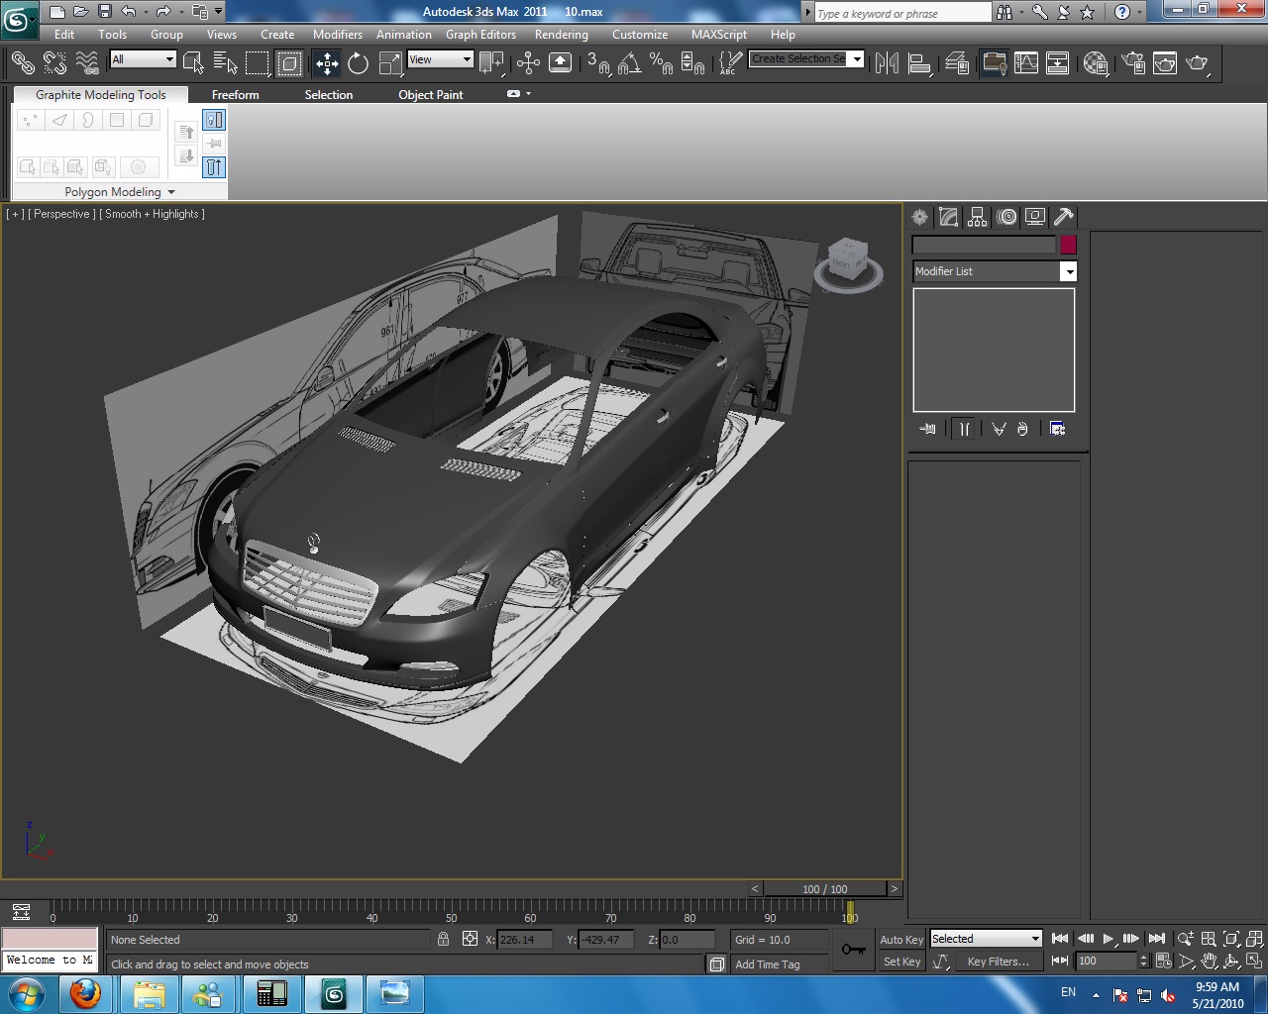This screenshot has width=1268, height=1014.
Task: Open the Select by Name dialog
Action: 226,63
